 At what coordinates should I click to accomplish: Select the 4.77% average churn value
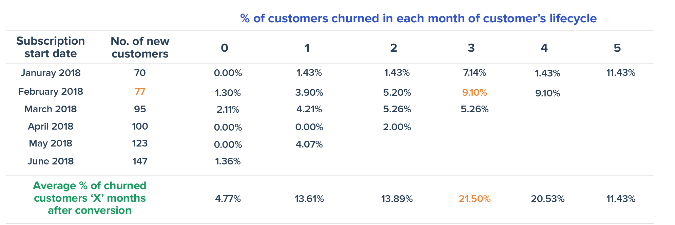coord(228,199)
